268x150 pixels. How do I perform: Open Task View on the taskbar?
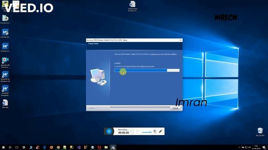coord(17,147)
